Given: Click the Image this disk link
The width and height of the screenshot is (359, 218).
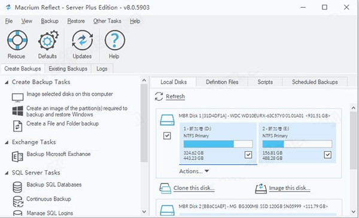Looking at the screenshot, I should 290,188.
